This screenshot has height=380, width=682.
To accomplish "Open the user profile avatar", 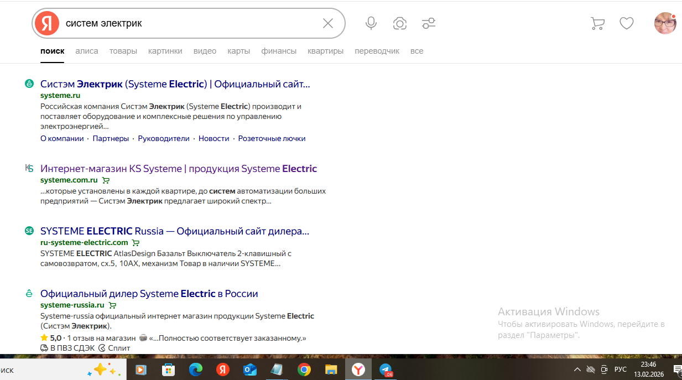I will [665, 23].
